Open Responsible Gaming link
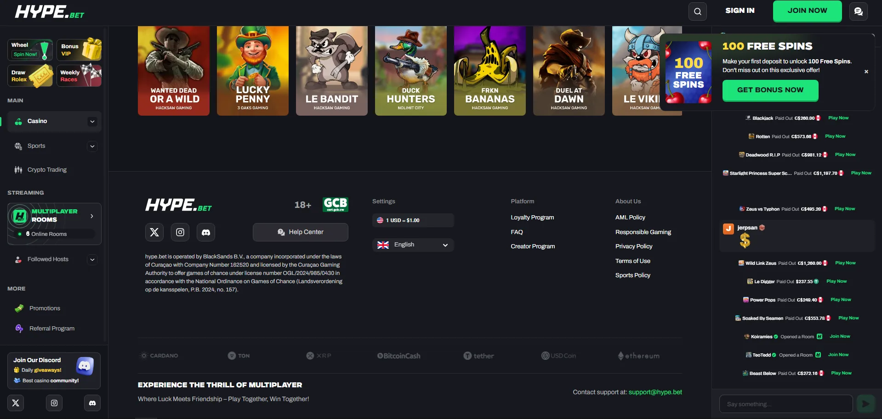Screen dimensions: 882x419 [x=643, y=232]
